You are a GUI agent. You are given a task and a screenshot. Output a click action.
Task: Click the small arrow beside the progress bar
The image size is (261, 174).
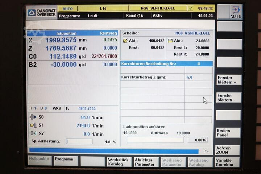(x=207, y=152)
